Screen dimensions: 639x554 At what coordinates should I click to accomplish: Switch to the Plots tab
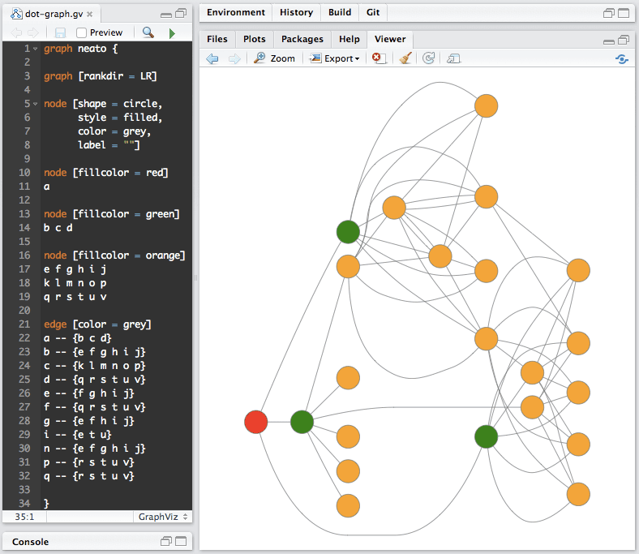tap(255, 39)
